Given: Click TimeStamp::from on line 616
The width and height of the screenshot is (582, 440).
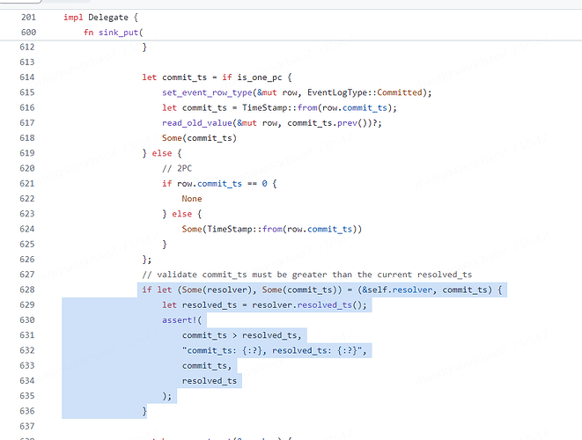Looking at the screenshot, I should click(280, 107).
